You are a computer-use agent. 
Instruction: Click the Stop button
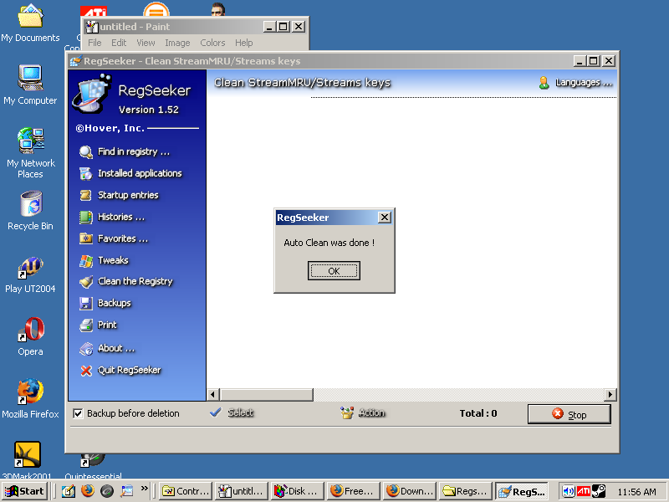569,414
